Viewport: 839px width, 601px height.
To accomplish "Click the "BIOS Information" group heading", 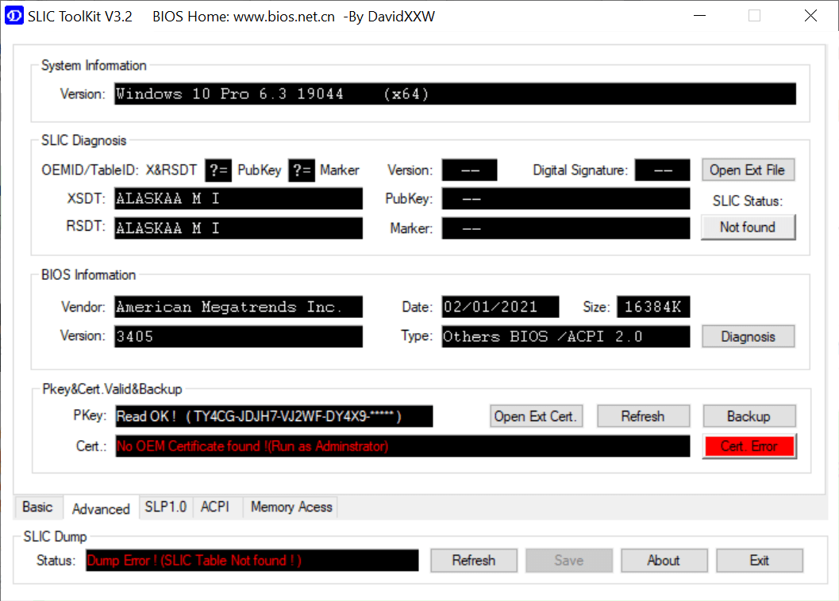I will 88,275.
